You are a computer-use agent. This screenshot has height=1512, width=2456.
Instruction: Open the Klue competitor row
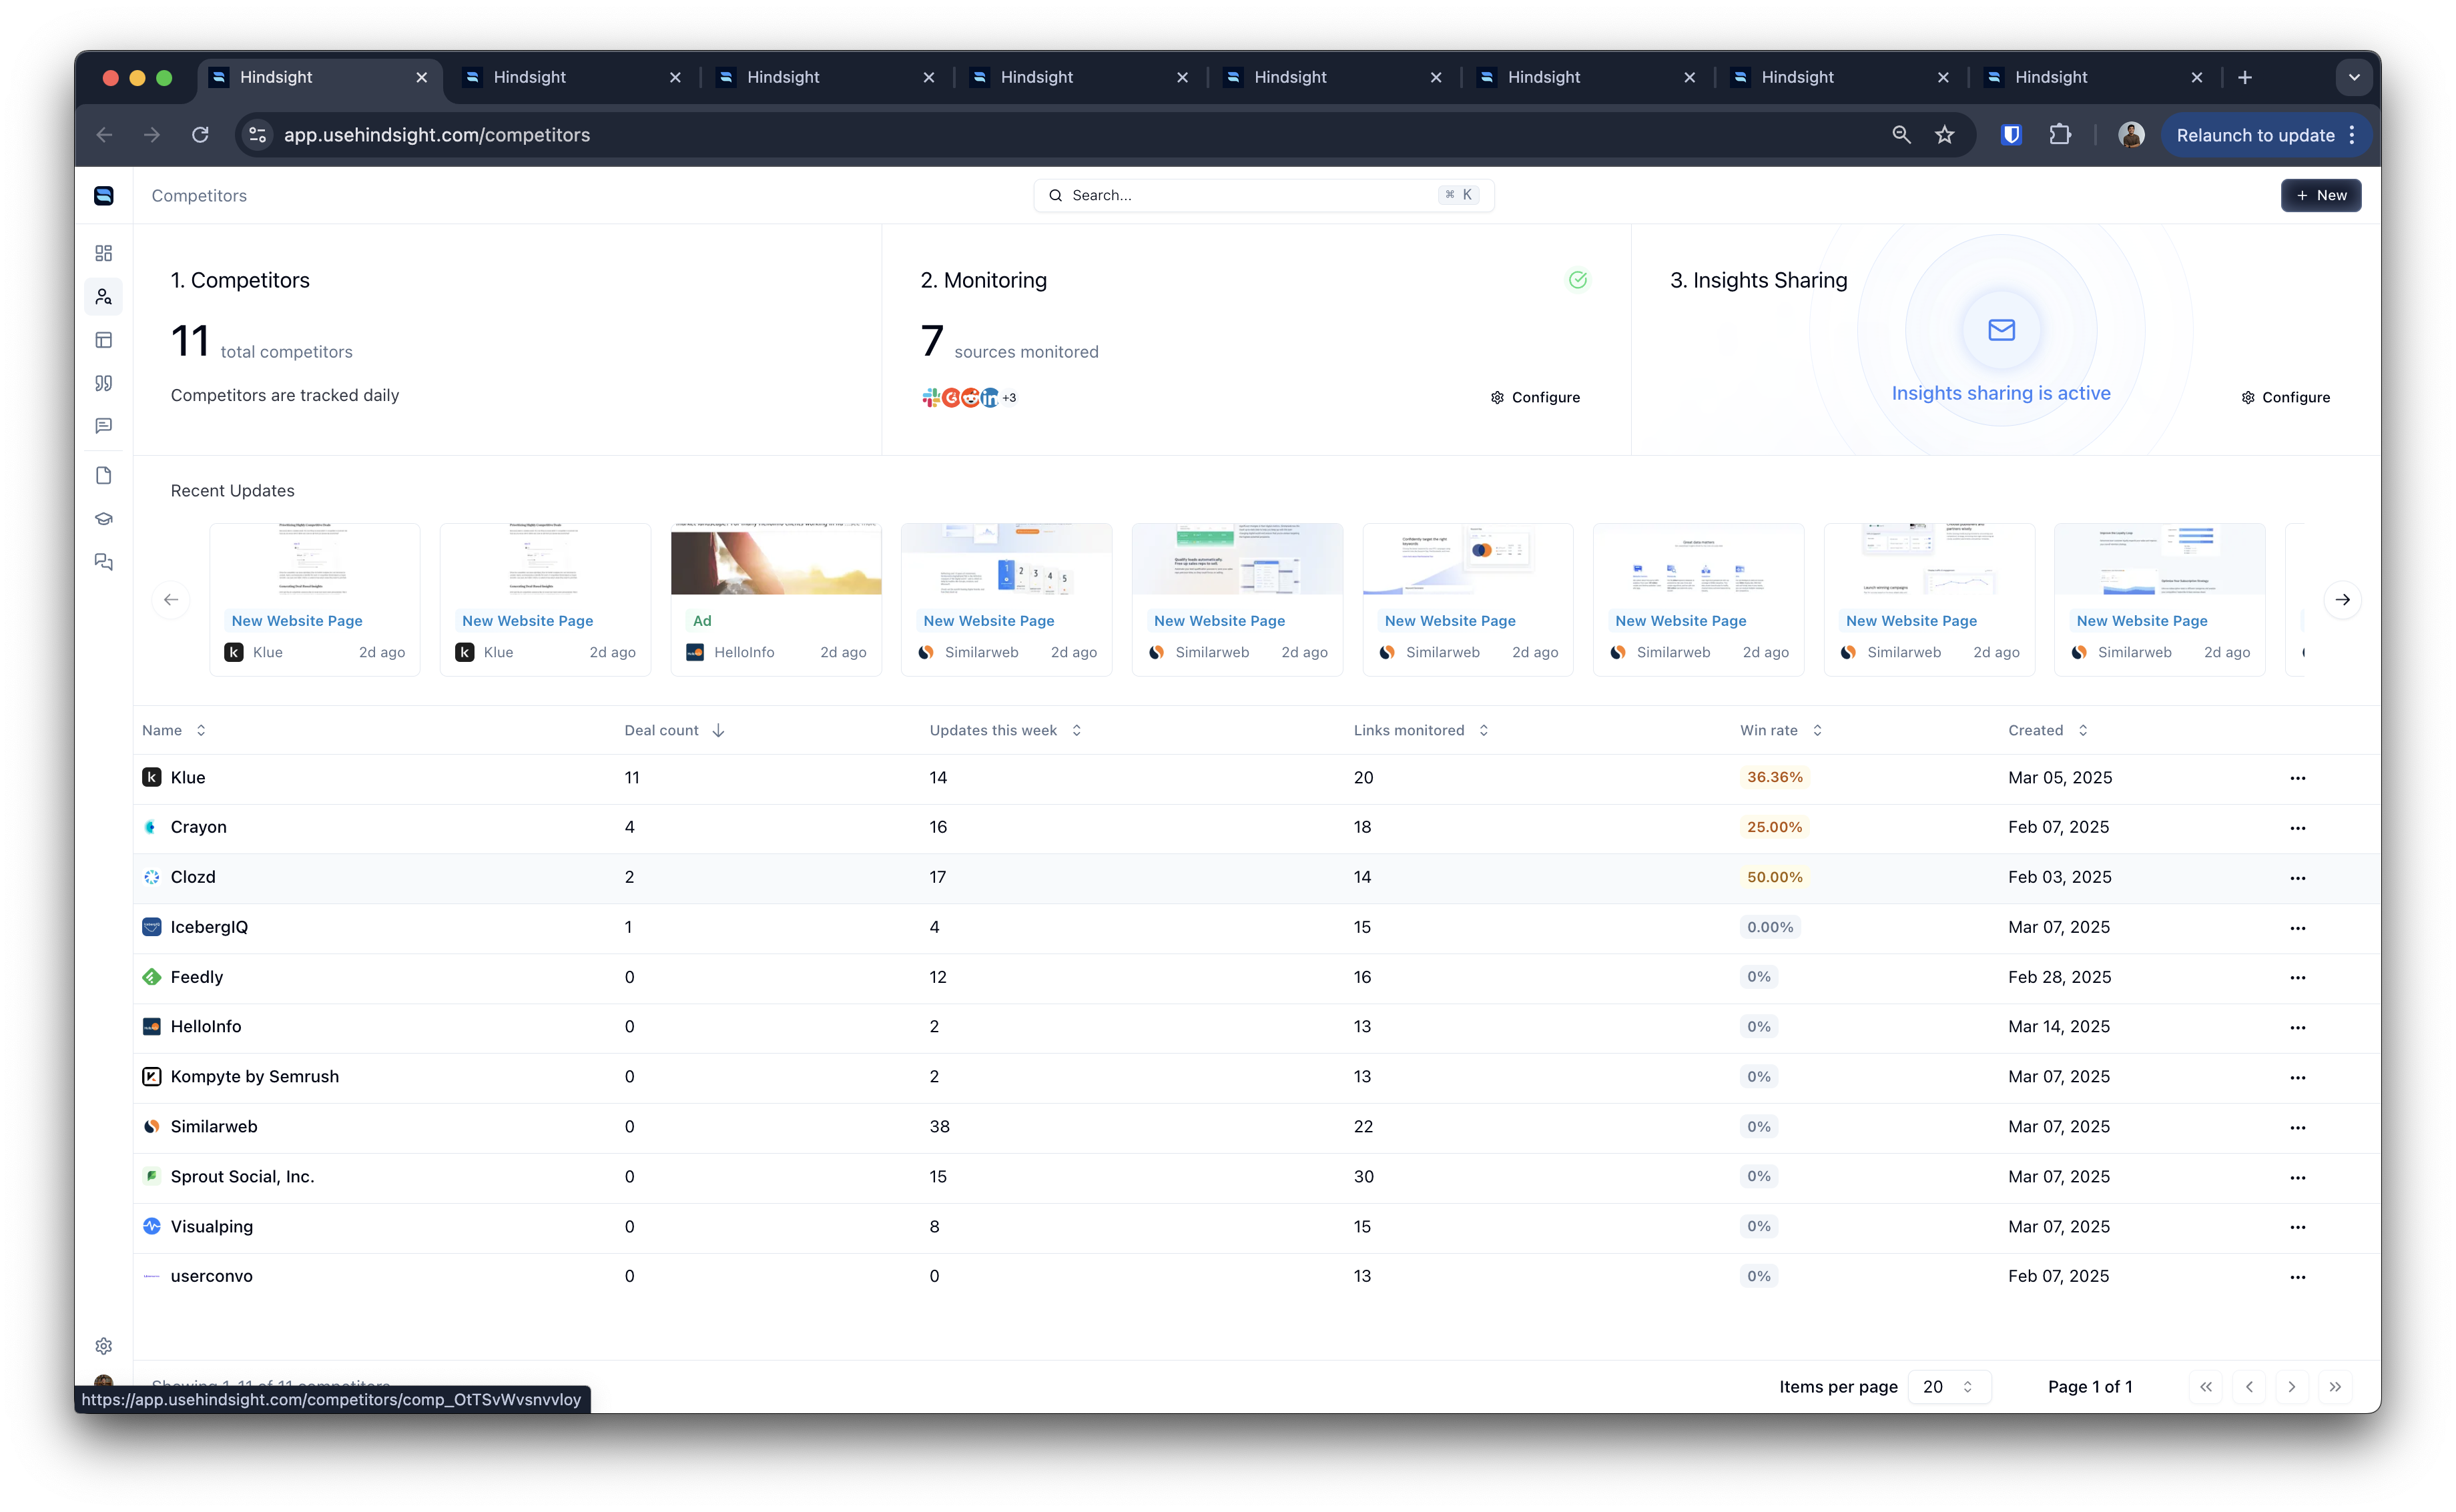[x=1256, y=778]
